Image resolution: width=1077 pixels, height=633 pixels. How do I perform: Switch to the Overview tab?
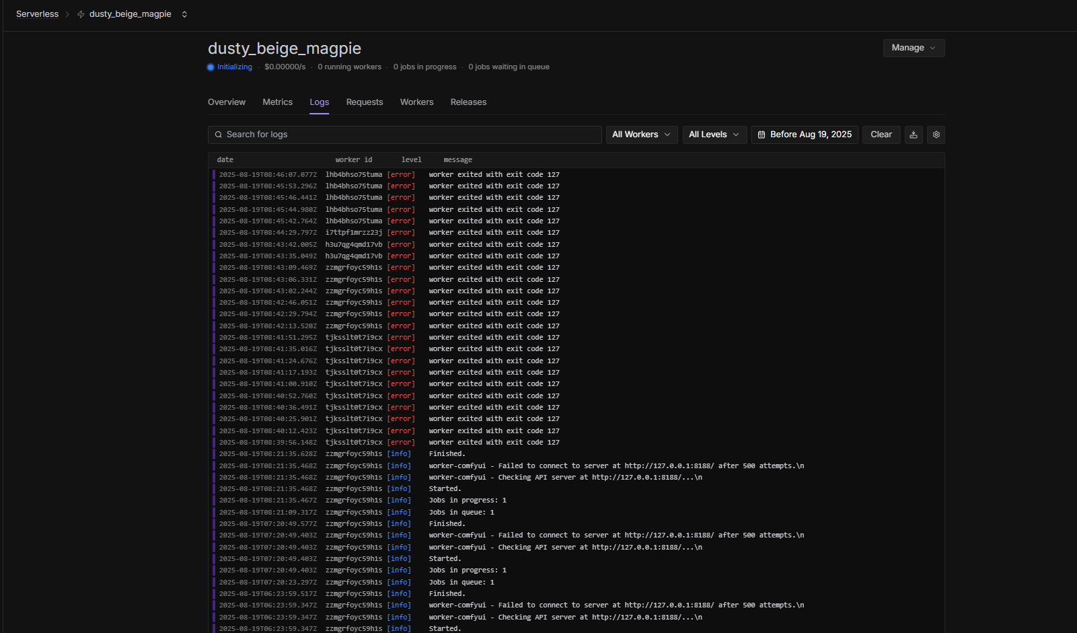click(227, 102)
